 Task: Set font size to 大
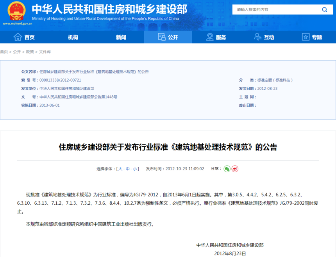(x=120, y=169)
